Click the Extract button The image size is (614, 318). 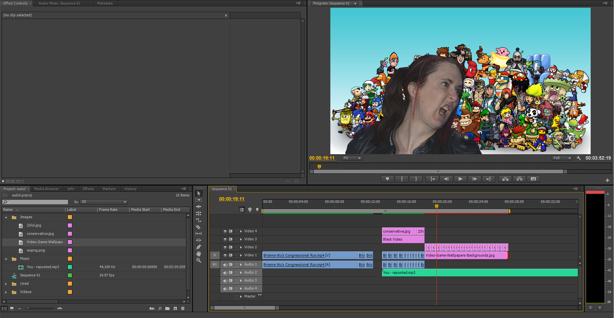(x=519, y=179)
